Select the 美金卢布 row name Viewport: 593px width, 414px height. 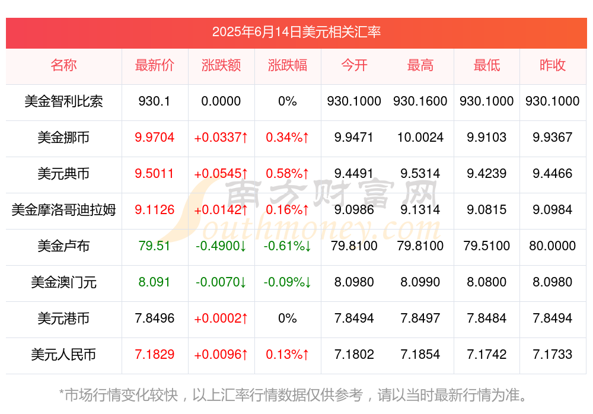coord(63,246)
